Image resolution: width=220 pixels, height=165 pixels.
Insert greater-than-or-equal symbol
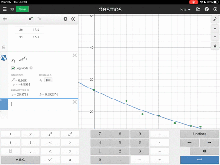pos(70,151)
